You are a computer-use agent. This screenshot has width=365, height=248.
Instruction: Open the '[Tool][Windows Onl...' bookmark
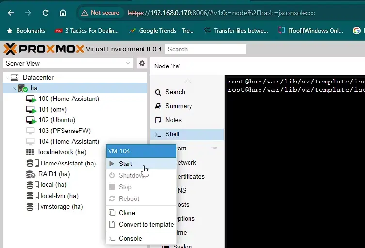pos(311,31)
